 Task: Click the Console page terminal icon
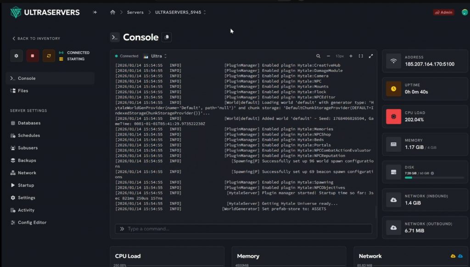click(x=115, y=37)
